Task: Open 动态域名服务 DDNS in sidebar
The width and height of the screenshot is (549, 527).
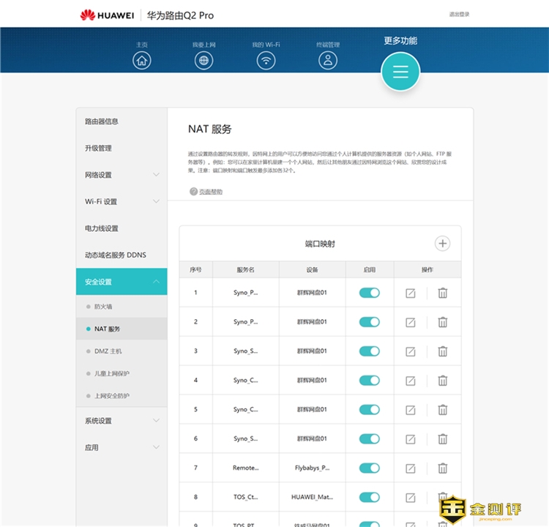Action: [116, 255]
